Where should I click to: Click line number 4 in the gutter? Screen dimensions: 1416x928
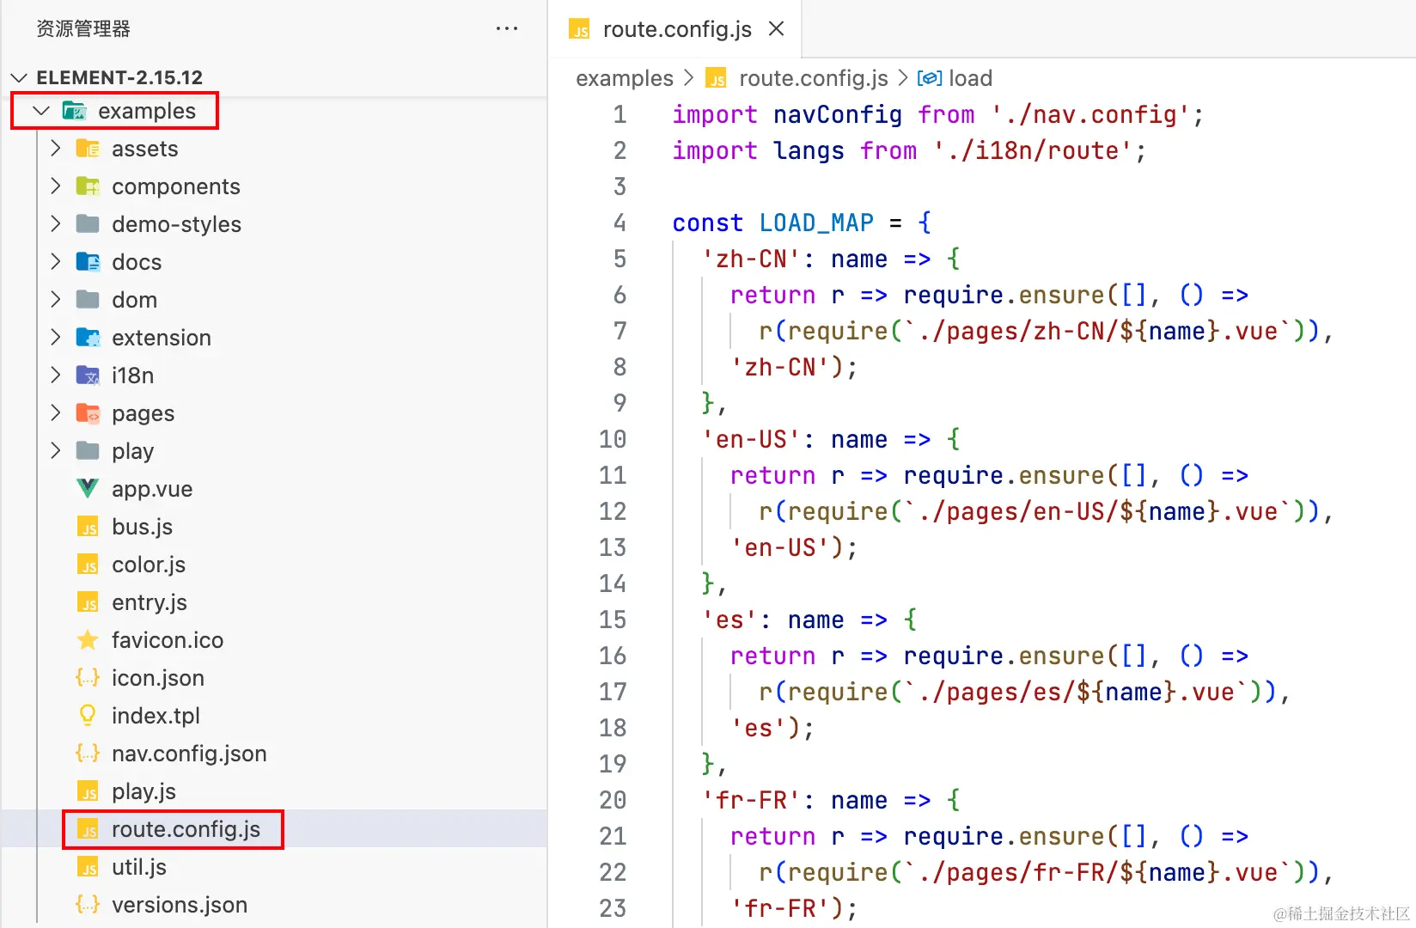pyautogui.click(x=619, y=223)
